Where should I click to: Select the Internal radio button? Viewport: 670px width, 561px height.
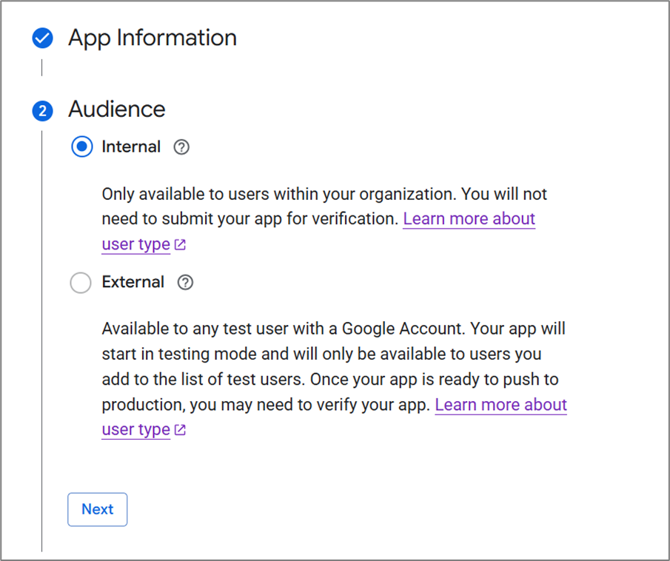tap(81, 147)
